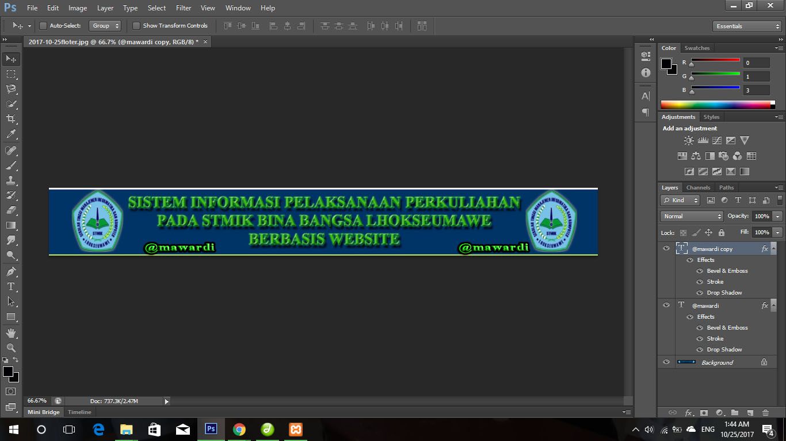Open the Opacity slider dropdown arrow
Image resolution: width=786 pixels, height=441 pixels.
tap(778, 216)
